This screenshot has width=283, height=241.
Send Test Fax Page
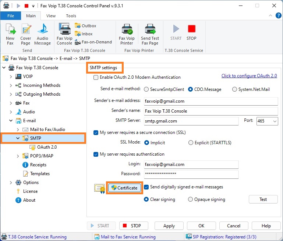(x=150, y=34)
